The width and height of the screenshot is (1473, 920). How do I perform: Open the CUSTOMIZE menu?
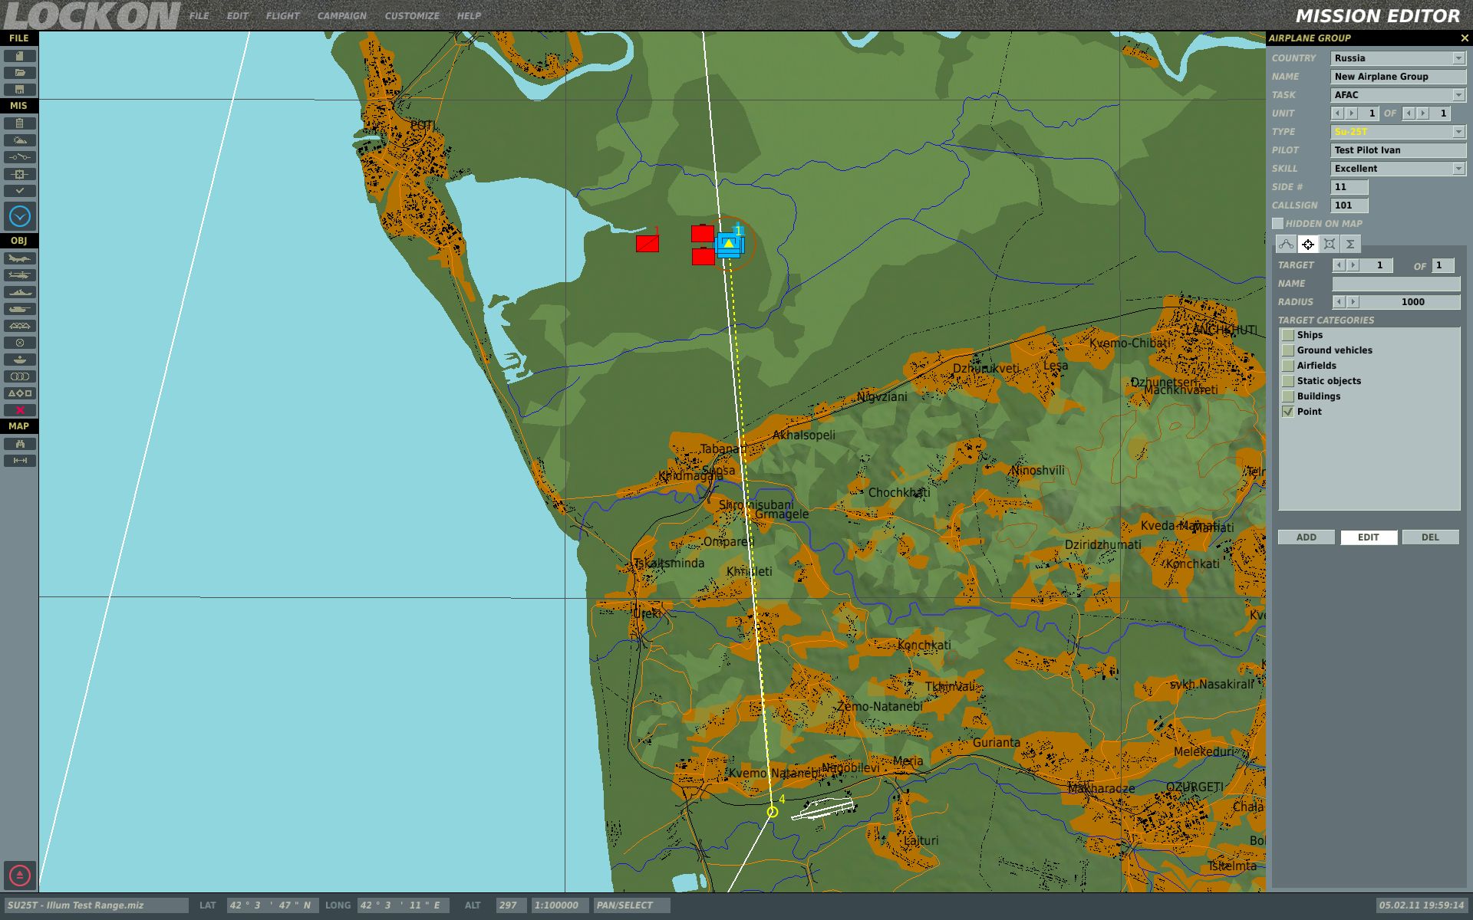point(413,16)
